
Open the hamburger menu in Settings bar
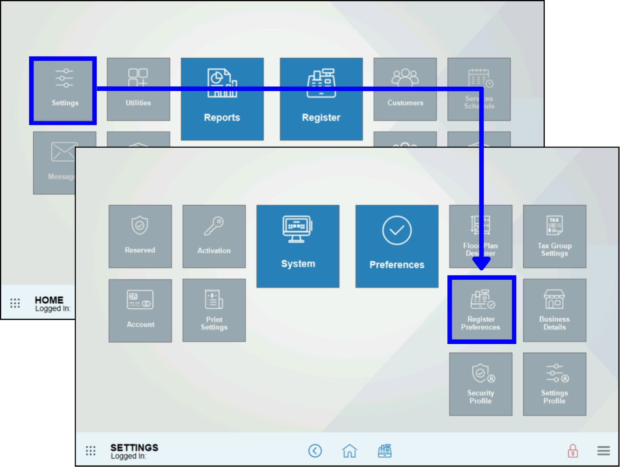tap(603, 450)
